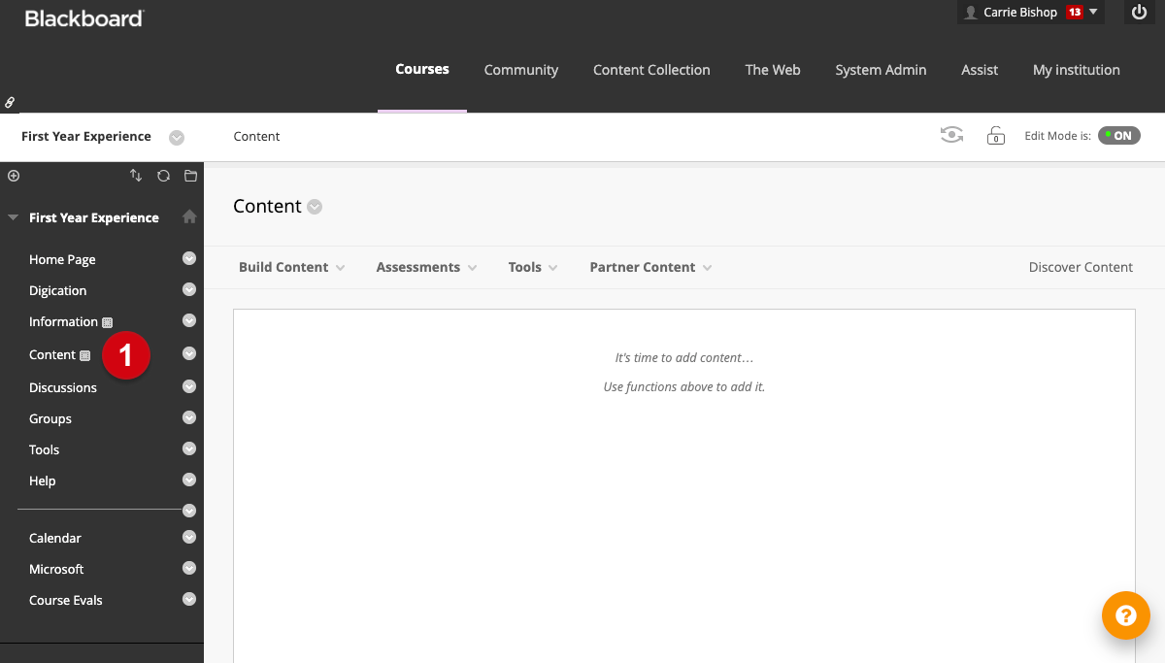Click the power logout icon
1165x663 pixels.
click(x=1140, y=13)
